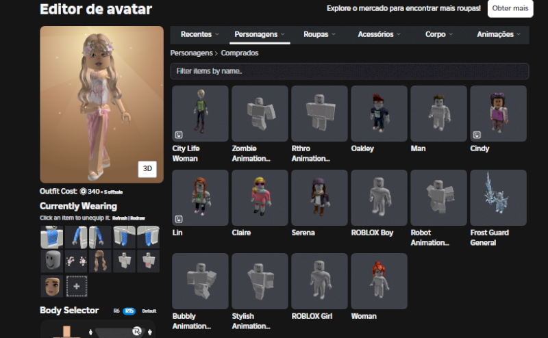The width and height of the screenshot is (548, 338).
Task: Click the bundle icon on City Life Woman
Action: pyautogui.click(x=179, y=135)
